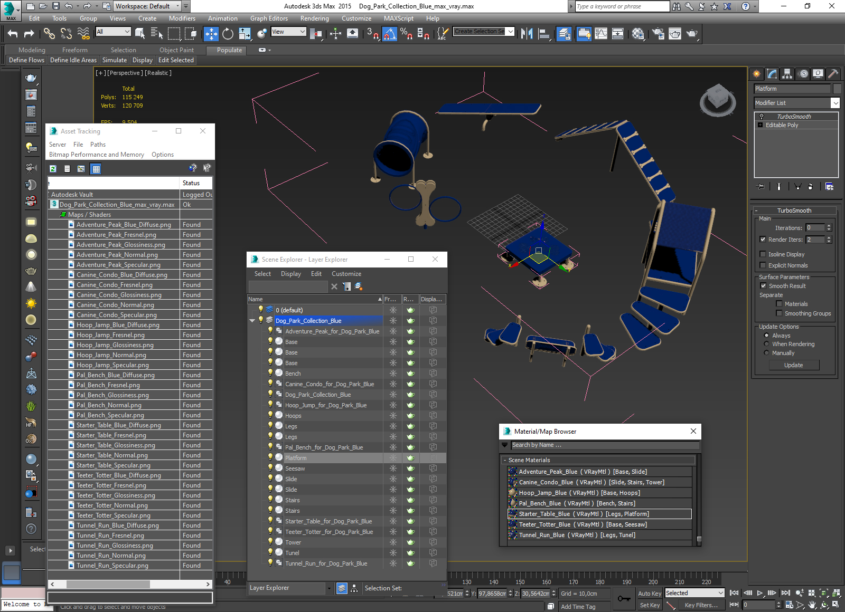Click the Undo arrow icon
Image resolution: width=845 pixels, height=612 pixels.
13,34
